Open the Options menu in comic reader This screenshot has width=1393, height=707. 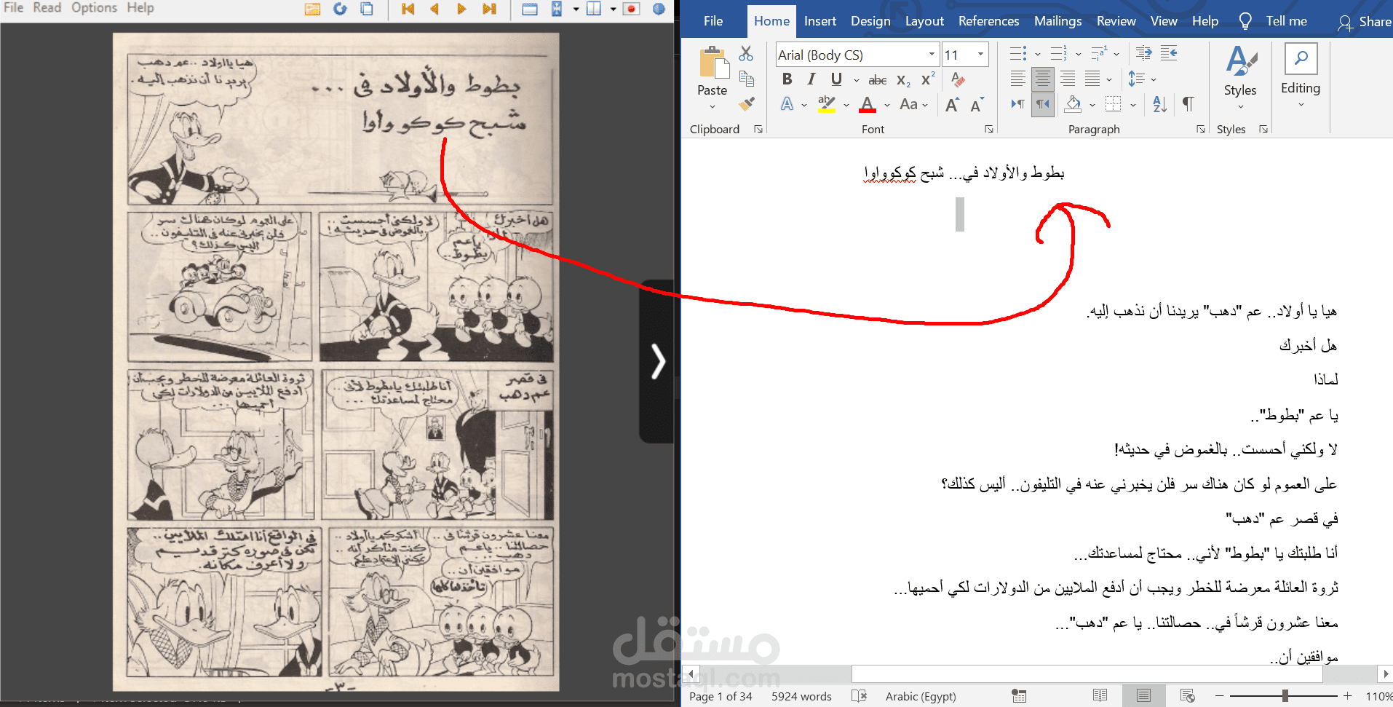click(94, 8)
